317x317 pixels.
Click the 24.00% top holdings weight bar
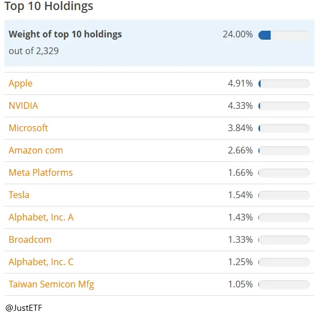pyautogui.click(x=284, y=35)
